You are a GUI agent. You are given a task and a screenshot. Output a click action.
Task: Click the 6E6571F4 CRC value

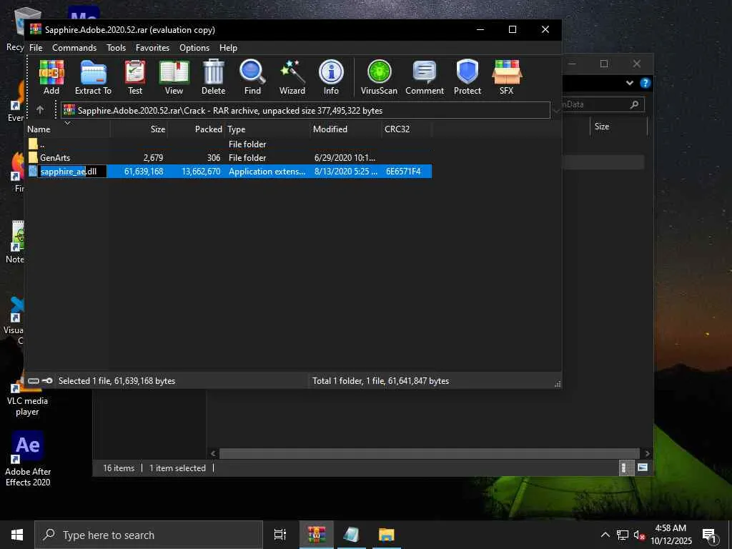(403, 172)
